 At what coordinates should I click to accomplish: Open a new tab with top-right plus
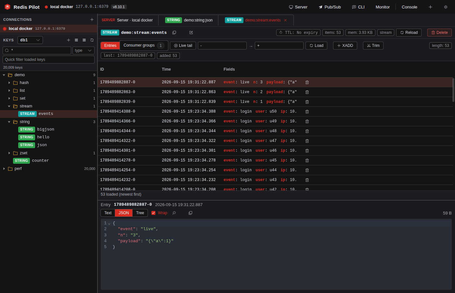[x=430, y=7]
